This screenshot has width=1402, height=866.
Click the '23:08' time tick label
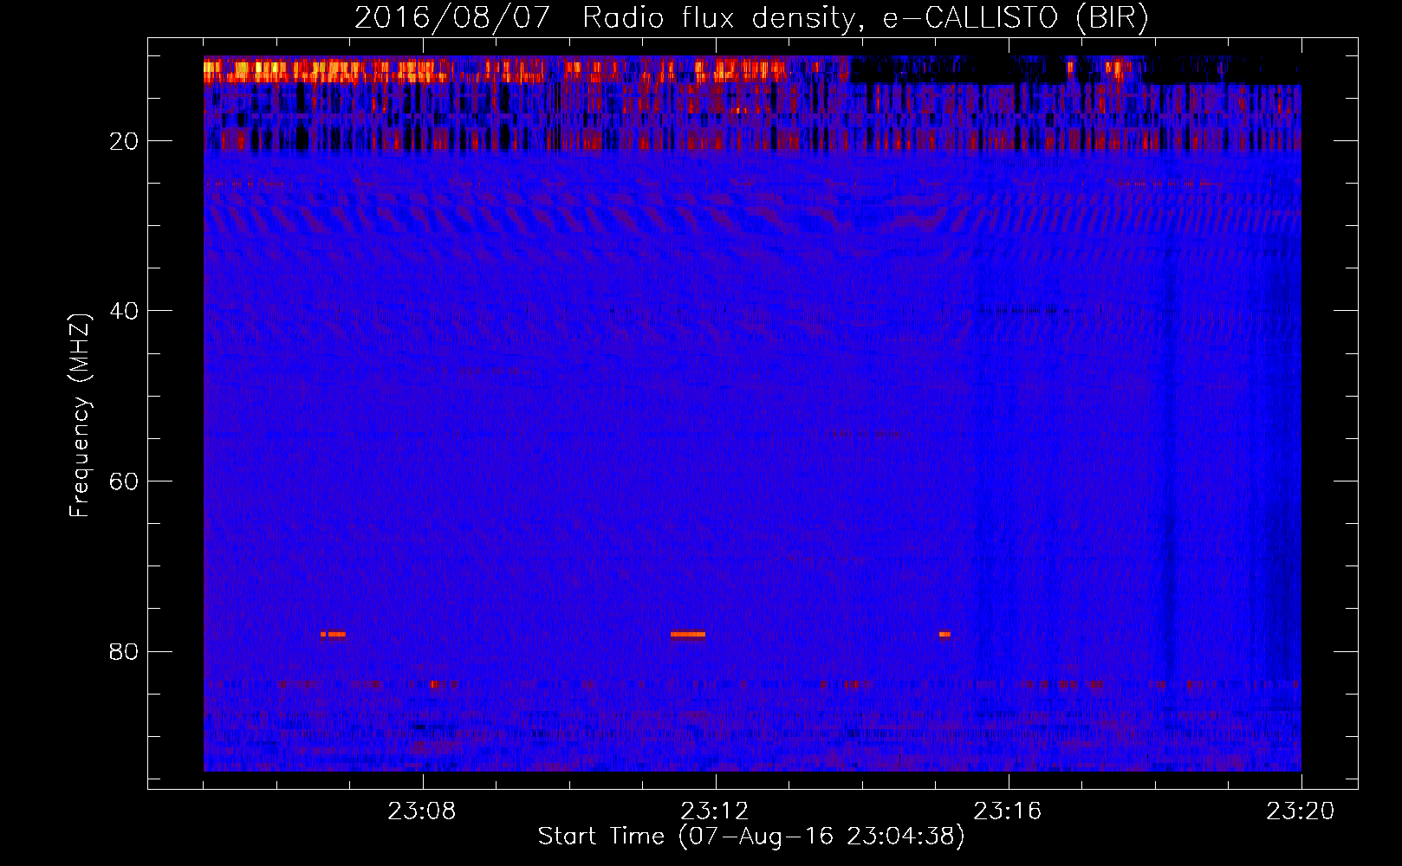tap(422, 811)
